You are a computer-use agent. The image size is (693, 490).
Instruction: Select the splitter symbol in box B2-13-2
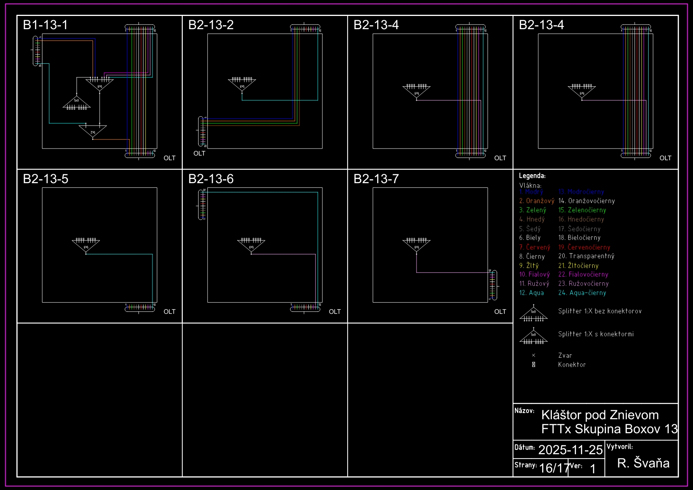click(x=242, y=84)
